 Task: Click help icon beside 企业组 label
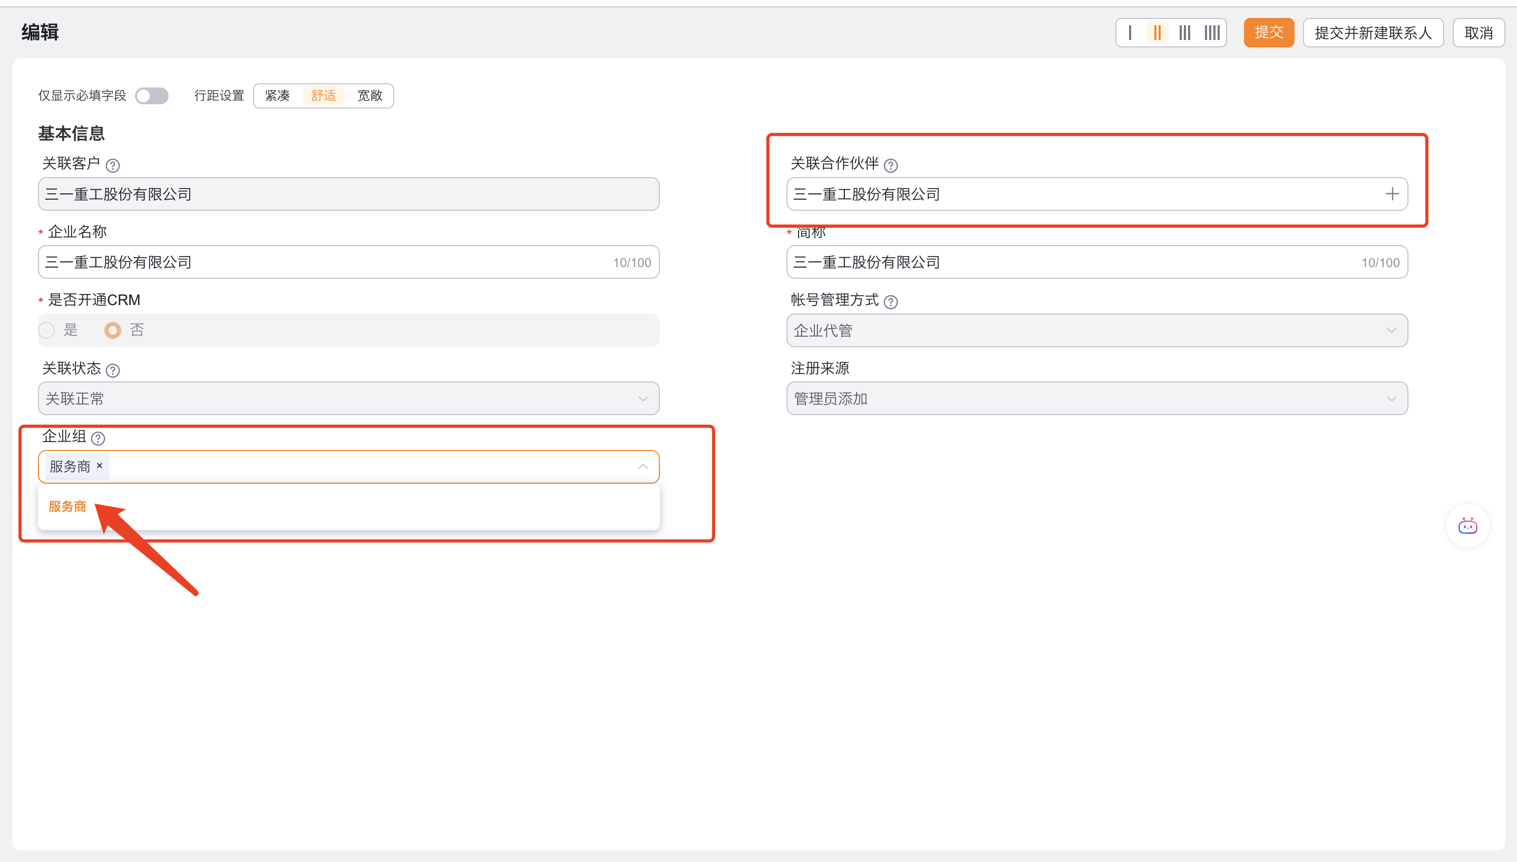(x=98, y=438)
